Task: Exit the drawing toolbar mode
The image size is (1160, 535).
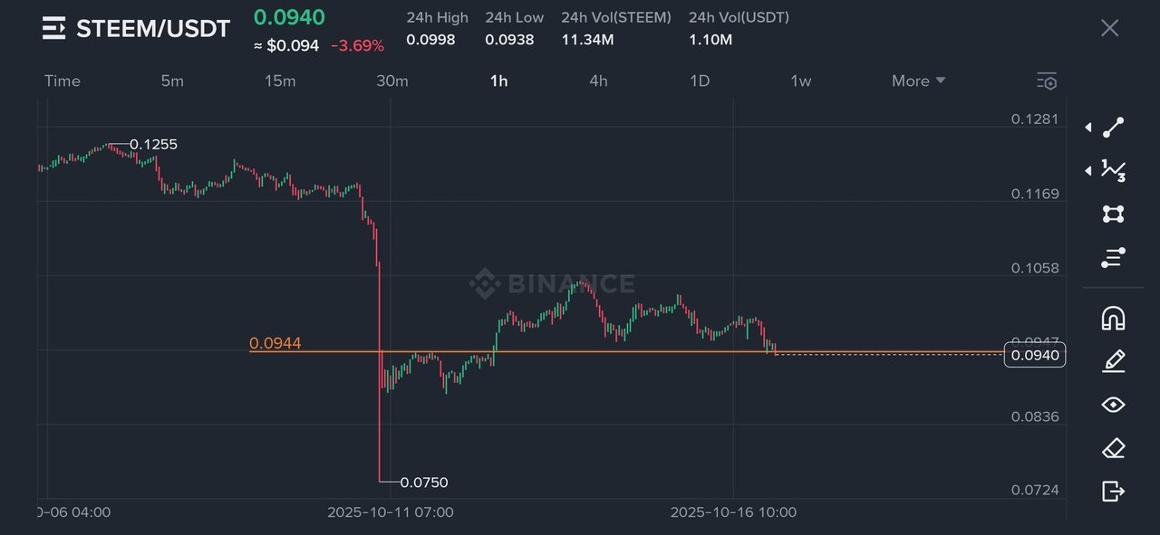Action: (1114, 492)
